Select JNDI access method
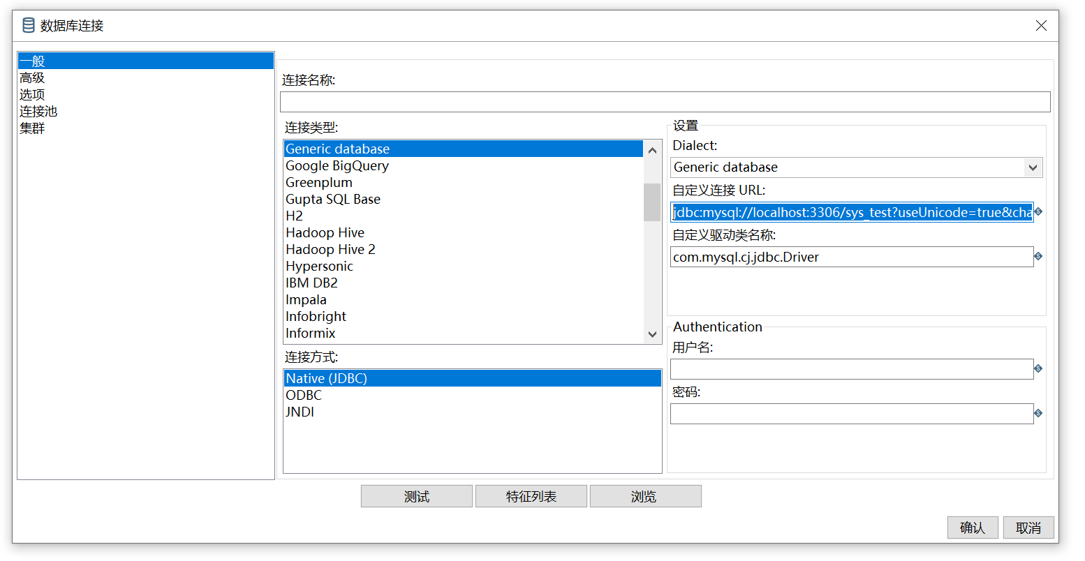1085x561 pixels. tap(473, 412)
